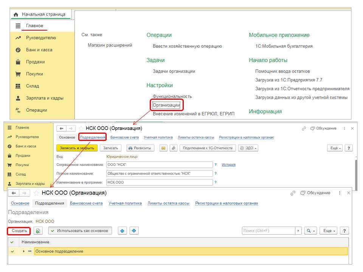The height and width of the screenshot is (272, 363).
Task: Open Лимиты остатка кассы tab in middle window
Action: [195, 138]
